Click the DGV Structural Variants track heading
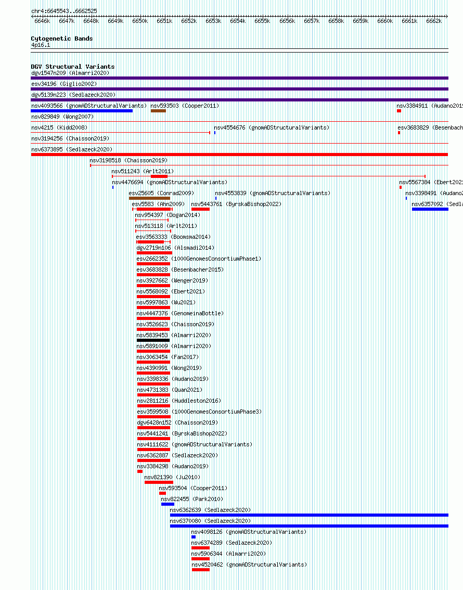This screenshot has height=590, width=463. (73, 67)
